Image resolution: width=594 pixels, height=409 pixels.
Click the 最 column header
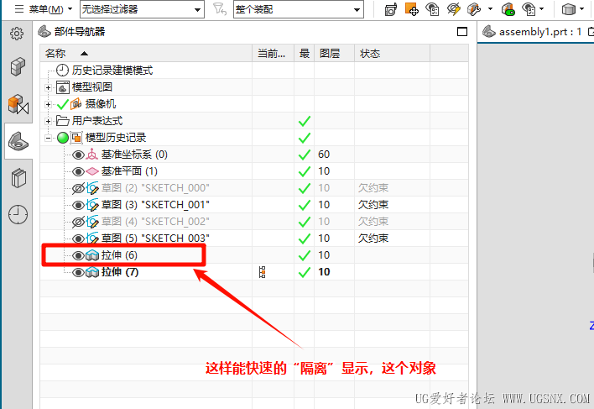305,54
